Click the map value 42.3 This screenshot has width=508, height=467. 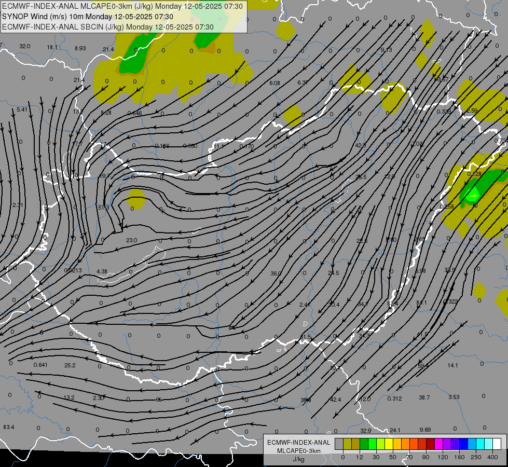(x=361, y=145)
